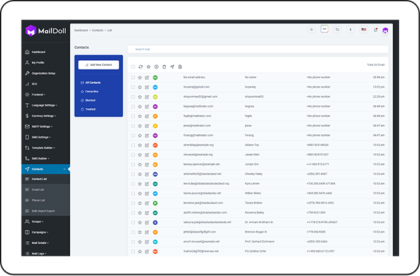
Task: Show Favourites contacts filter
Action: pos(92,91)
